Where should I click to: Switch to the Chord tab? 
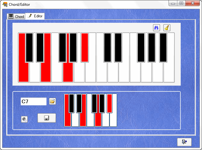point(16,16)
